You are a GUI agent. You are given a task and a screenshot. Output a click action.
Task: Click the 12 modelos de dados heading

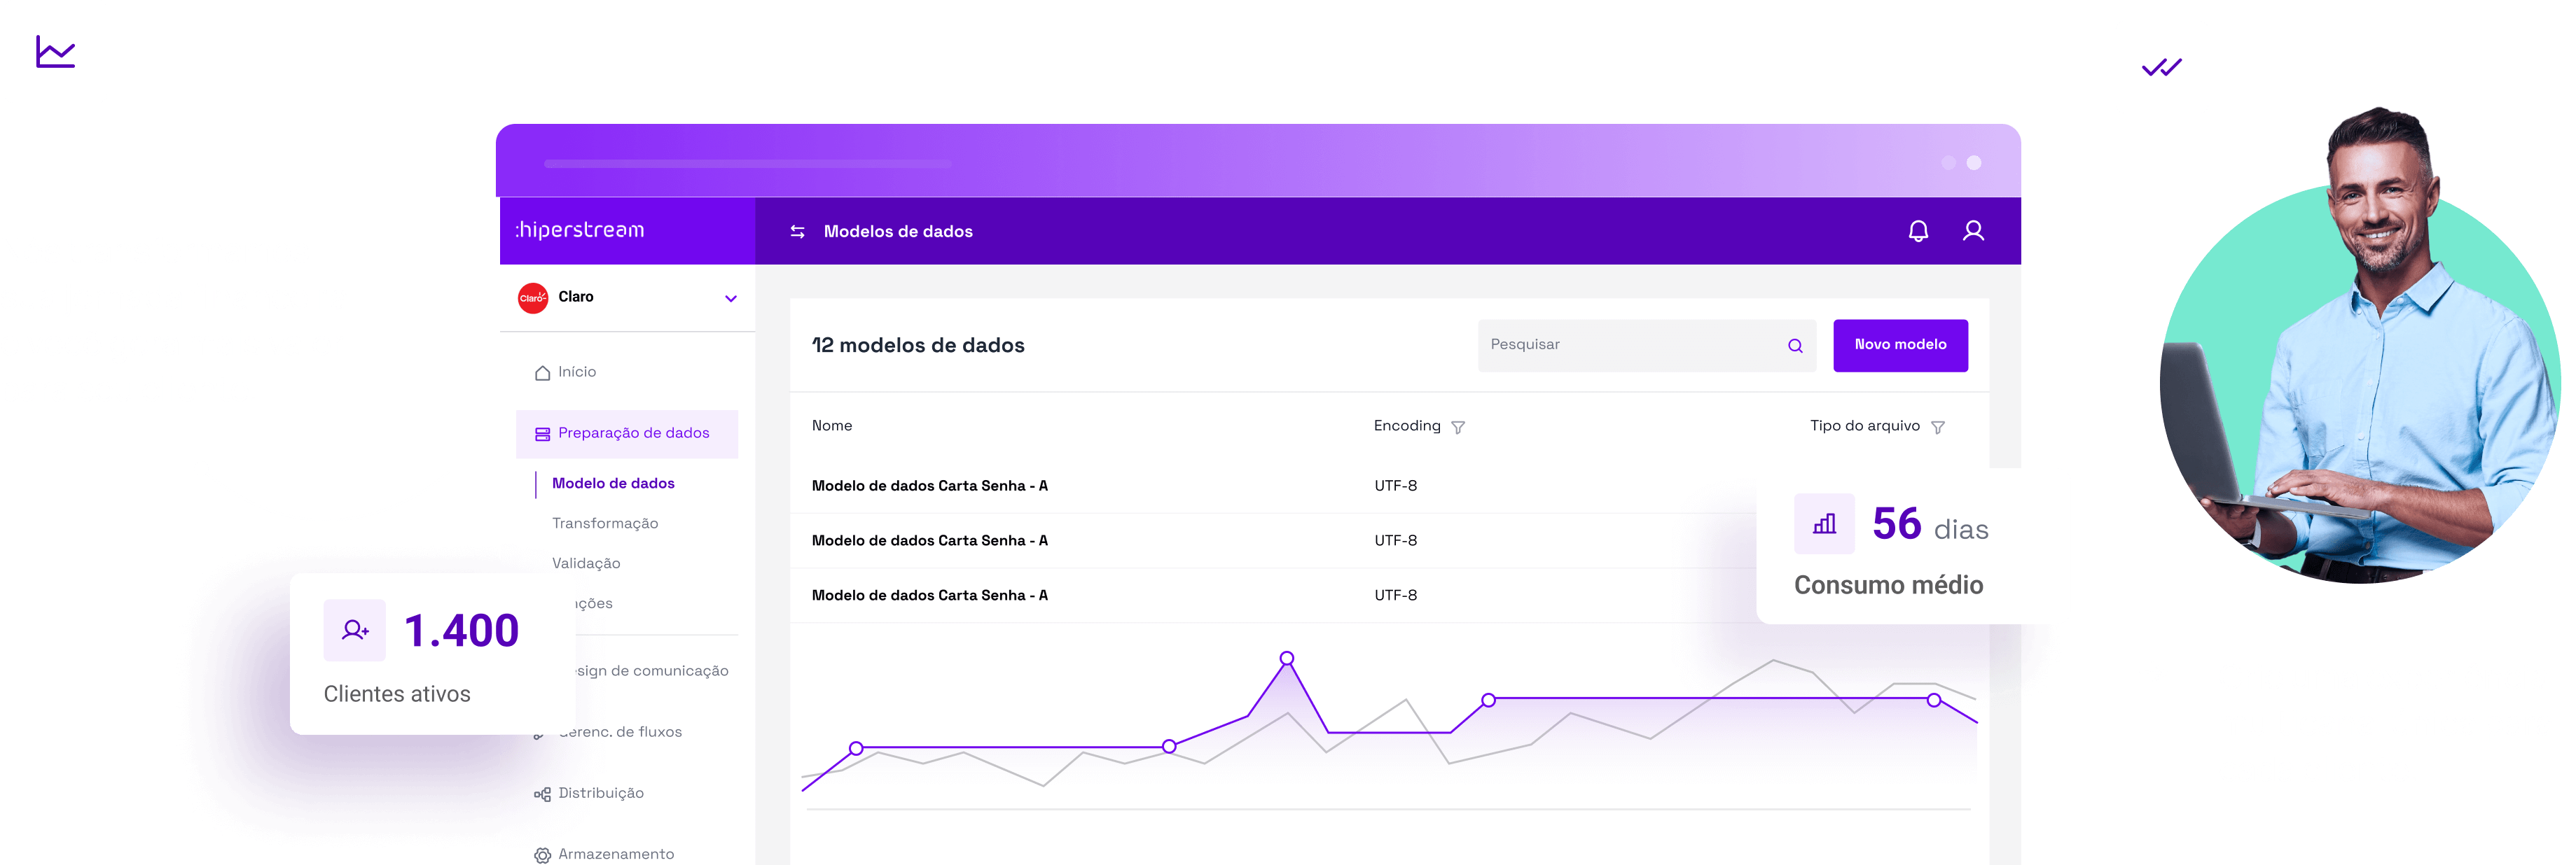click(918, 346)
